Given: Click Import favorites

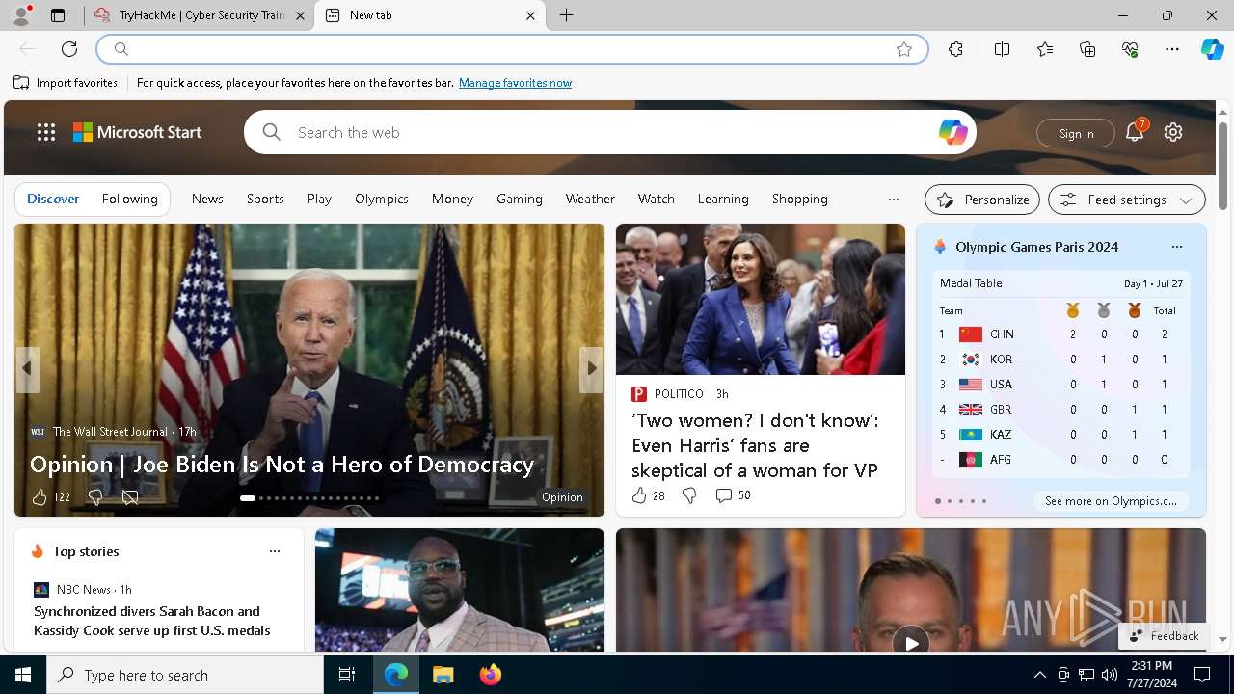Looking at the screenshot, I should tap(66, 83).
